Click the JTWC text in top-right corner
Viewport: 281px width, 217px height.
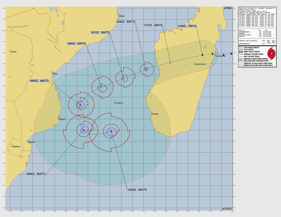[x=227, y=8]
